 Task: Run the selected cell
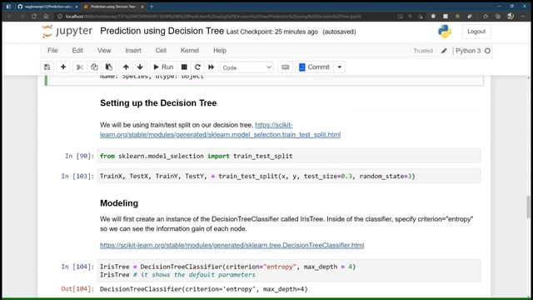pos(163,67)
